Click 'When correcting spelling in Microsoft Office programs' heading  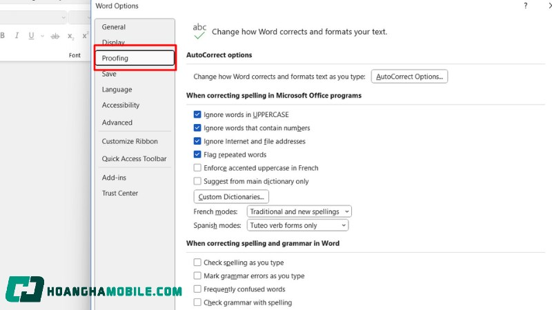(x=274, y=96)
